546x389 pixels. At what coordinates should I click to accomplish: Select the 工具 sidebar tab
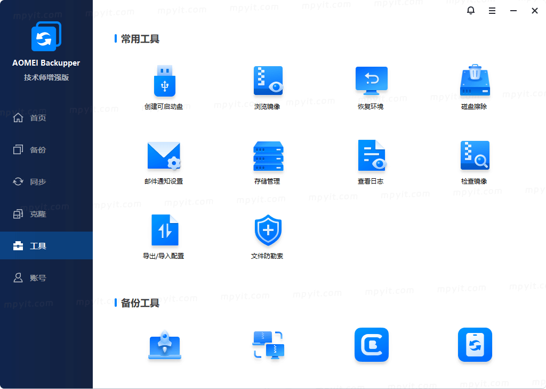[x=46, y=246]
